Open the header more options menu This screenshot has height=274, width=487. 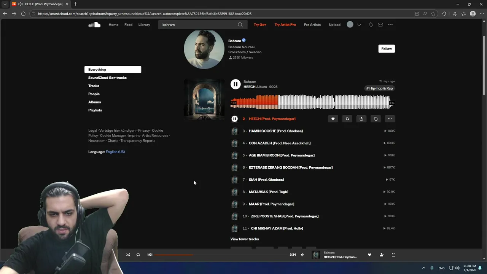(390, 25)
